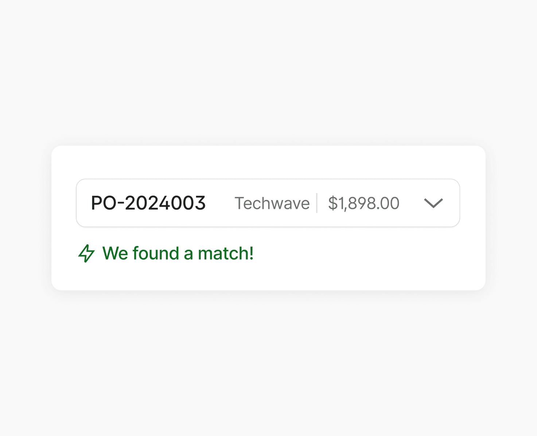Click the "We found a match!" message
The height and width of the screenshot is (436, 537).
tap(178, 253)
